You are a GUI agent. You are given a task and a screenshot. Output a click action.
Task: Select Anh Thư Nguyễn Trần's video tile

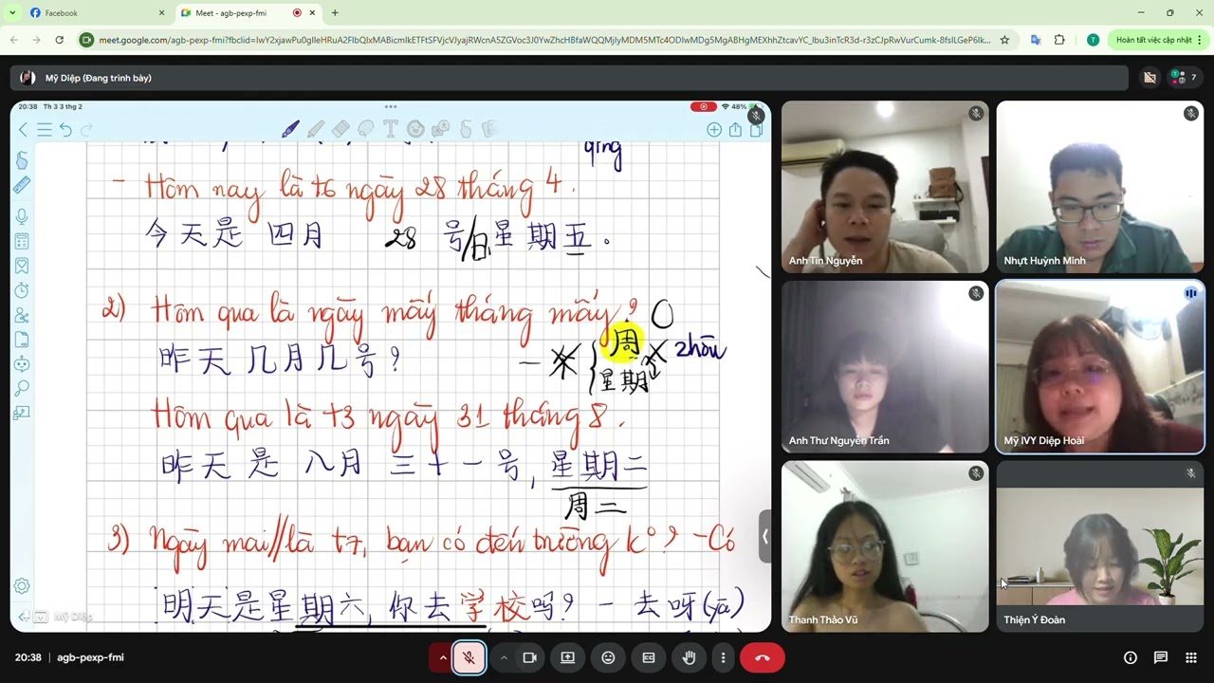pyautogui.click(x=885, y=366)
